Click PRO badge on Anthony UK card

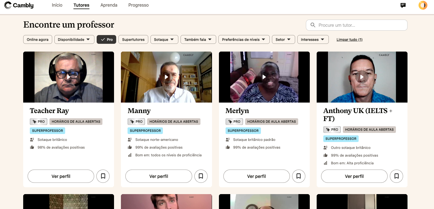(332, 130)
